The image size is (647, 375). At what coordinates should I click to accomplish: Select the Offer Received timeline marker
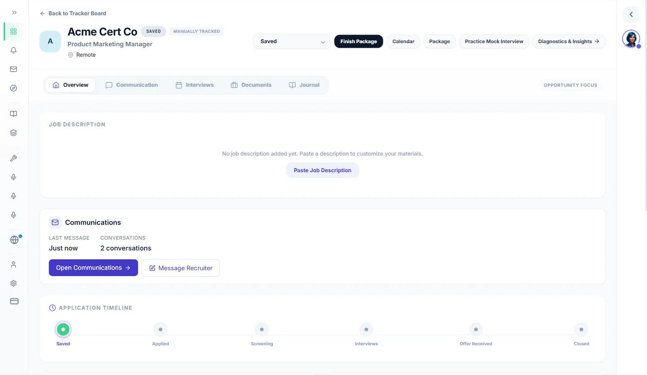476,330
